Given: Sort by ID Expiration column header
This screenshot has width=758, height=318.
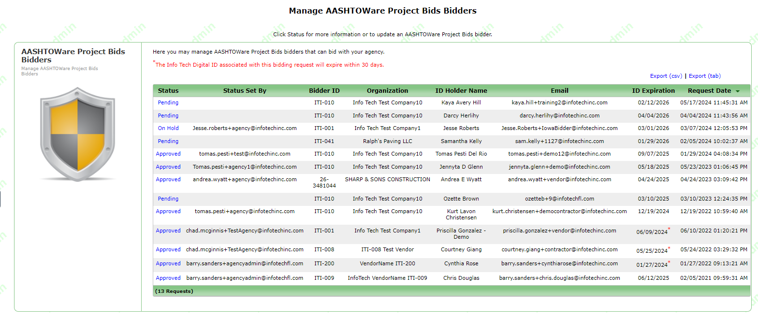Looking at the screenshot, I should pyautogui.click(x=653, y=91).
